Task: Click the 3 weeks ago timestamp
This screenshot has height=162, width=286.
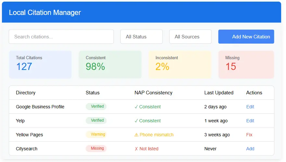Action: click(x=217, y=135)
